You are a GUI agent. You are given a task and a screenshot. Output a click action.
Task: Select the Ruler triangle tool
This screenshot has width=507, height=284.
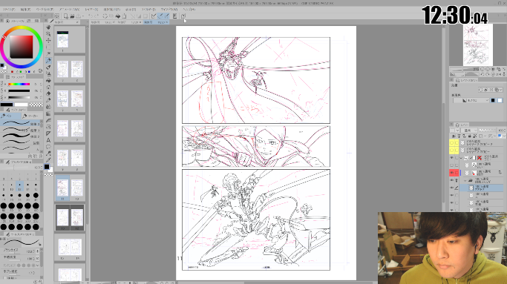[48, 133]
